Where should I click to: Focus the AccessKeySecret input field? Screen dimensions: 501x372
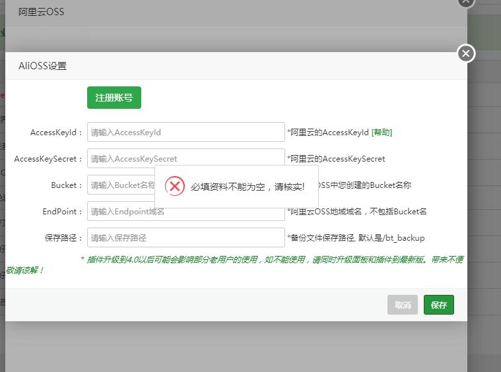click(186, 158)
